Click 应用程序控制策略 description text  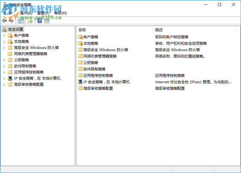tap(170, 76)
